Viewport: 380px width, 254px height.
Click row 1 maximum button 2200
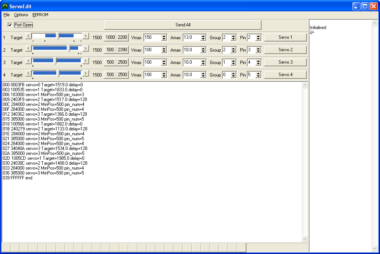(122, 37)
